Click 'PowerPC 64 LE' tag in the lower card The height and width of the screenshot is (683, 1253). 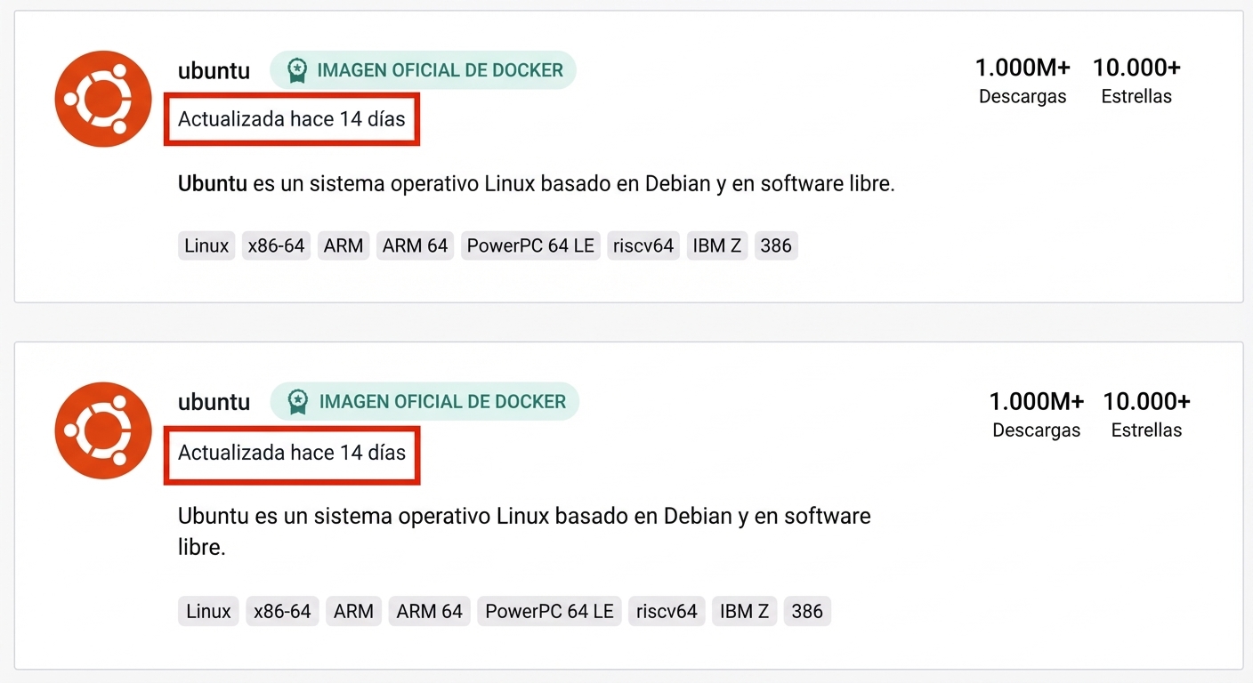coord(549,611)
